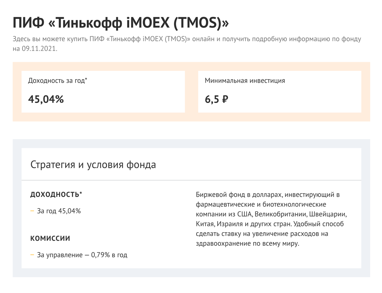
Task: Click the "Стратегия и условия фонда" heading
Action: click(x=93, y=164)
